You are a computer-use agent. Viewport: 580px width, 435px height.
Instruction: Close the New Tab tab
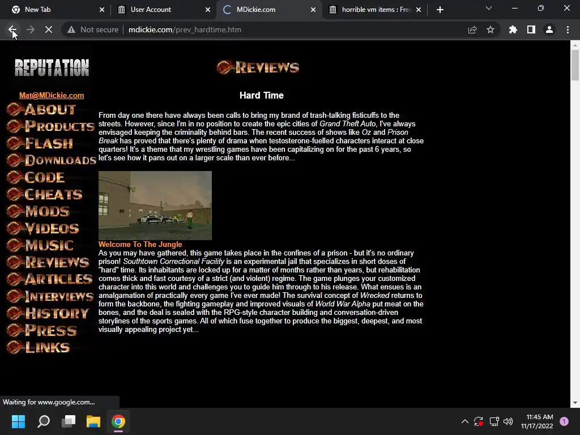coord(102,10)
